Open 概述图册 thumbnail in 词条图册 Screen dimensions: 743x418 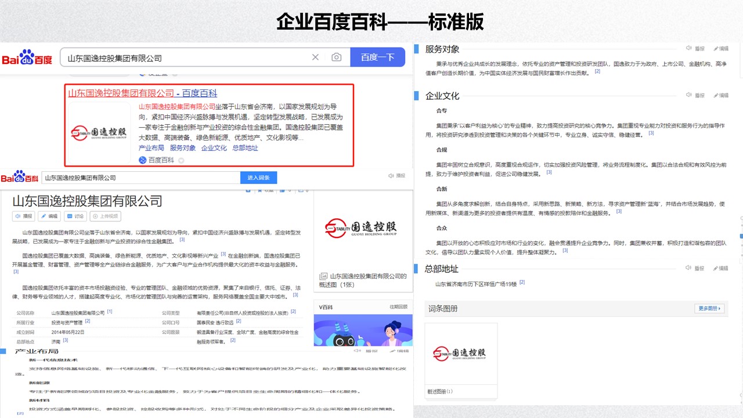(461, 354)
